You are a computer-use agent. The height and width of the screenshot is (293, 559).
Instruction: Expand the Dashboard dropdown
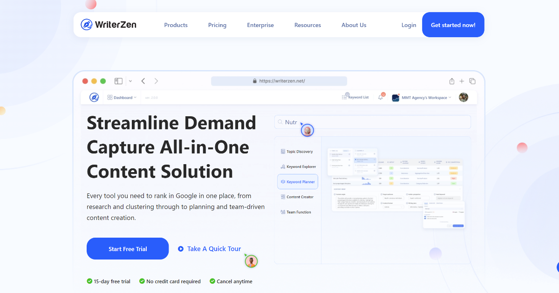122,98
